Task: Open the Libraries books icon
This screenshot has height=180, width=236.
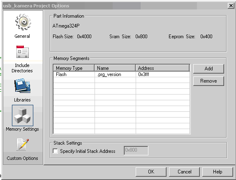Action: click(x=23, y=85)
